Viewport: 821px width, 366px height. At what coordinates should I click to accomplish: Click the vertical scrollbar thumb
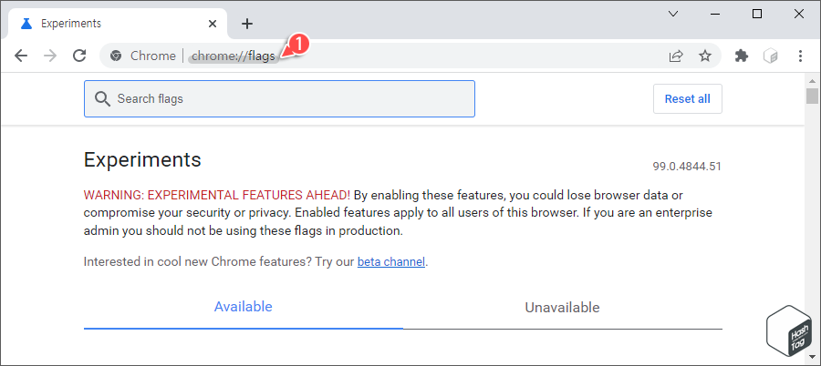tap(812, 97)
